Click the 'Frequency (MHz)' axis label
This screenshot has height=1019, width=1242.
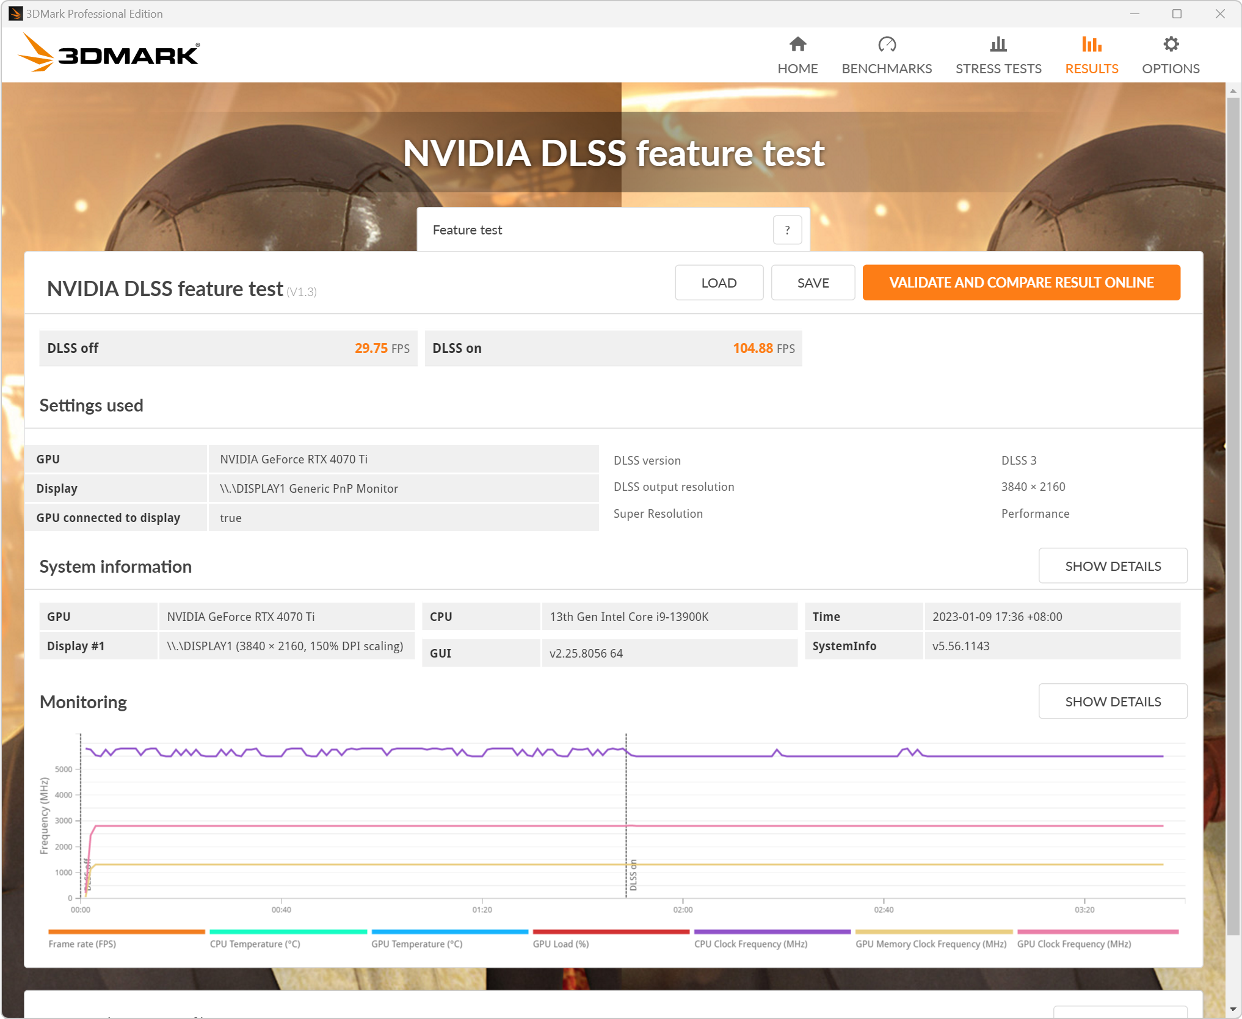tap(44, 816)
